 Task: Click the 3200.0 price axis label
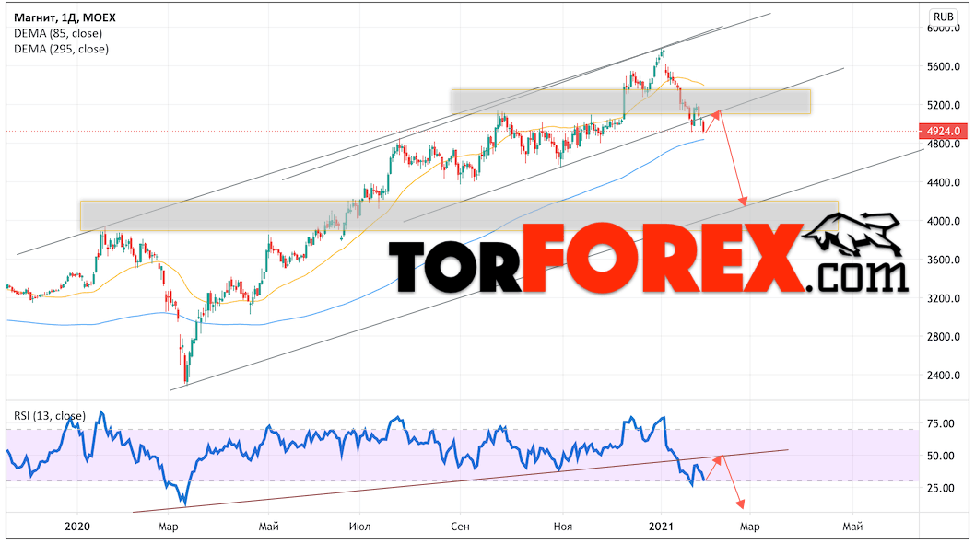(944, 298)
